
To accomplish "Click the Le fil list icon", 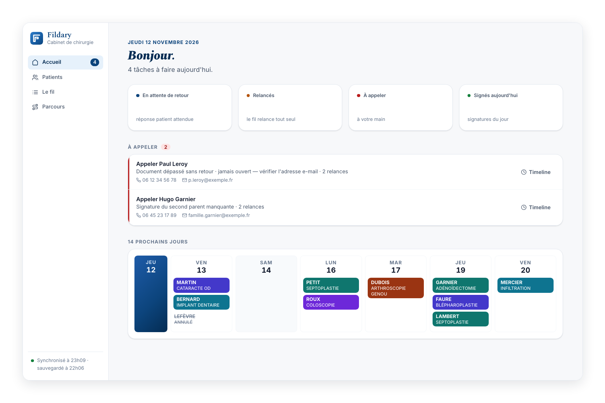I will pyautogui.click(x=35, y=92).
